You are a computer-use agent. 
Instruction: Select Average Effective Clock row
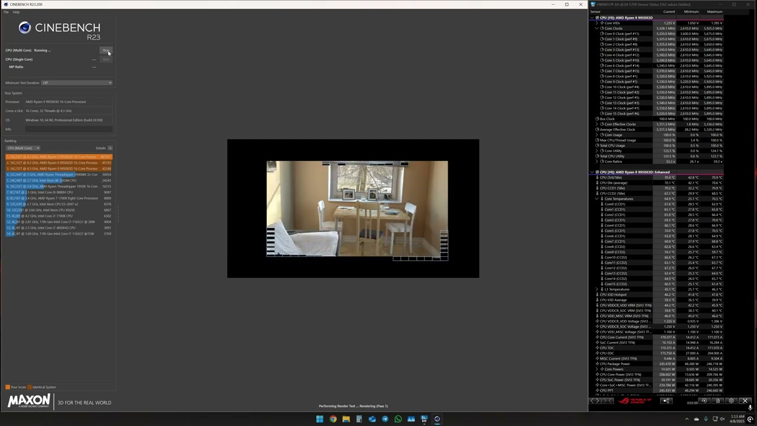[659, 130]
